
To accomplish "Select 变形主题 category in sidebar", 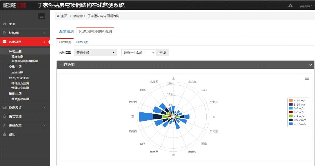I will (x=15, y=67).
